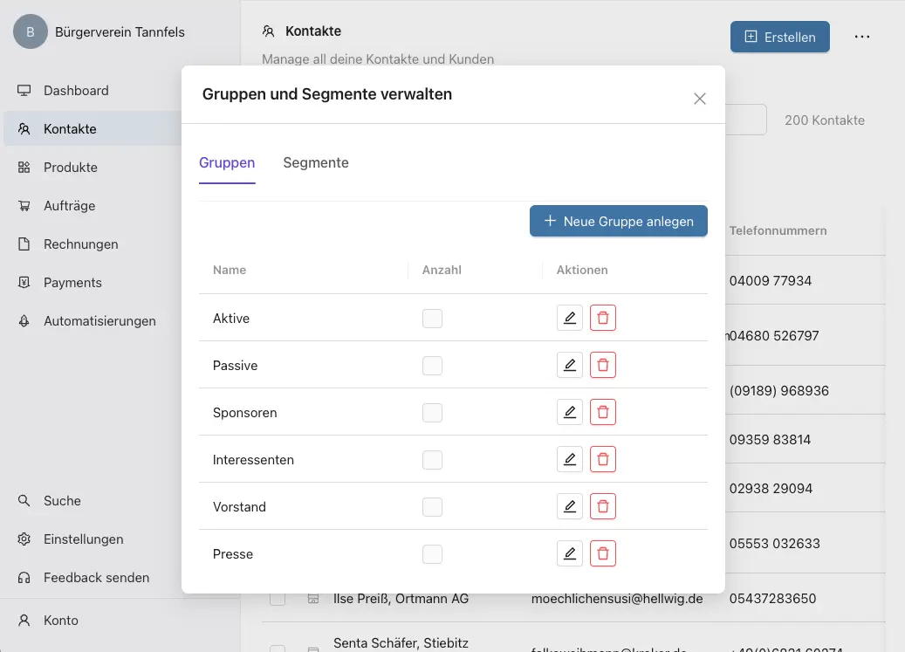The width and height of the screenshot is (905, 652).
Task: Delete the Interessenten group
Action: [602, 460]
